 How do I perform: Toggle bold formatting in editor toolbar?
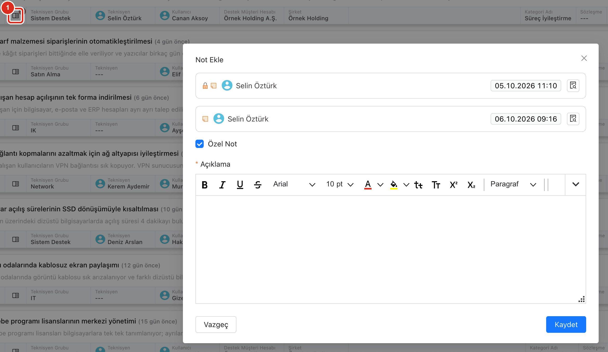pyautogui.click(x=204, y=185)
